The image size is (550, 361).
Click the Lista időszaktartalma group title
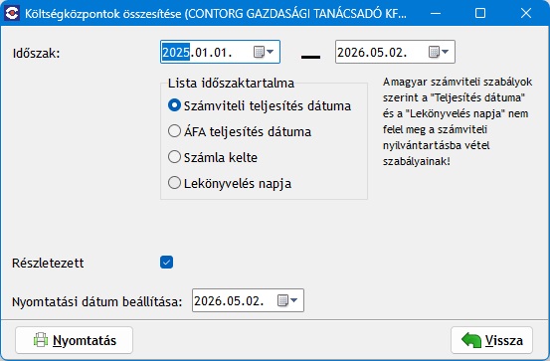pos(231,84)
